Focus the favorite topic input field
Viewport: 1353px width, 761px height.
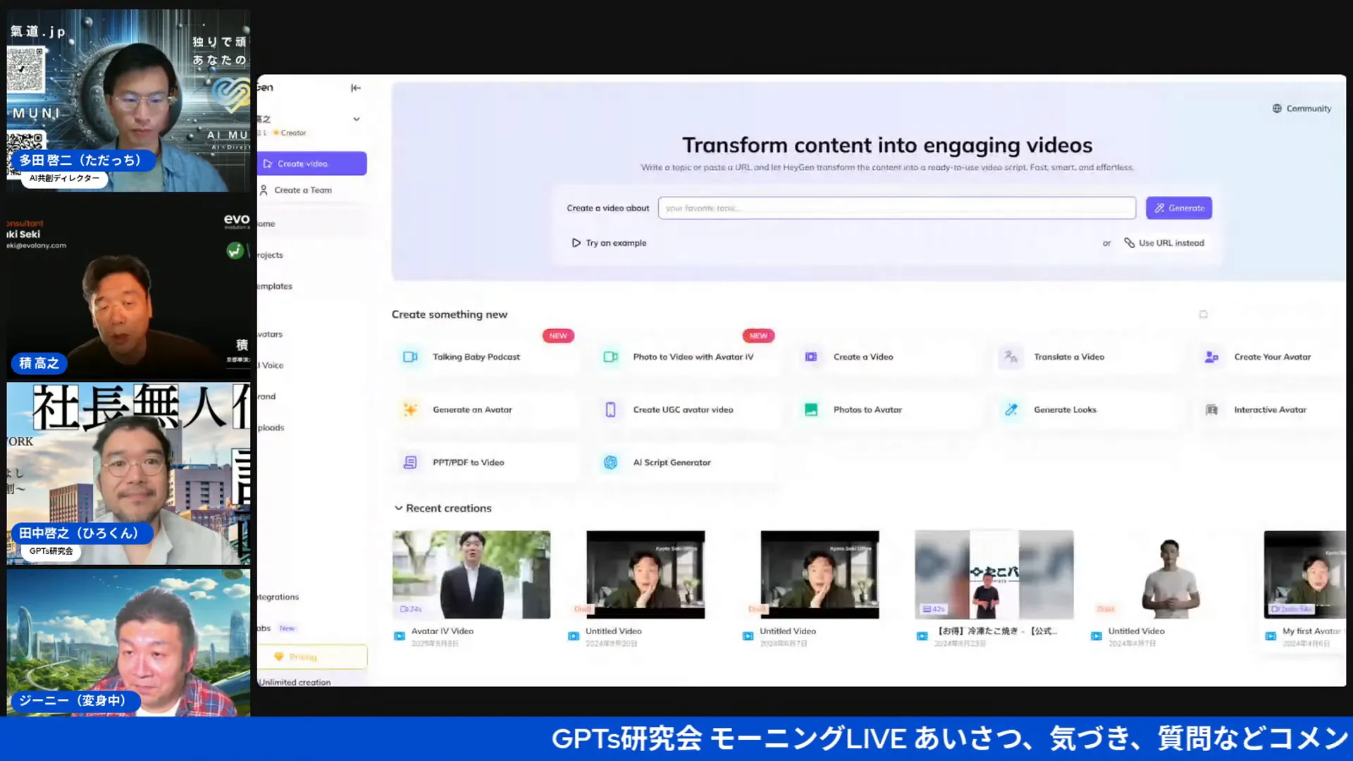896,208
